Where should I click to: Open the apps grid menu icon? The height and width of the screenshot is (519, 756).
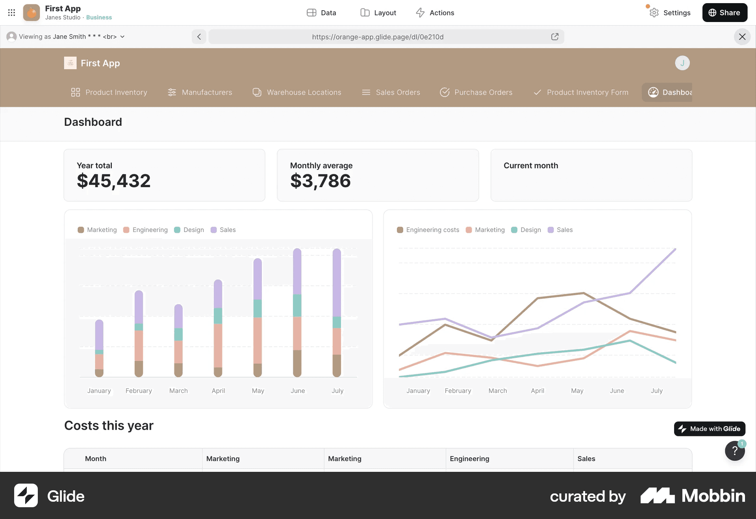click(11, 13)
